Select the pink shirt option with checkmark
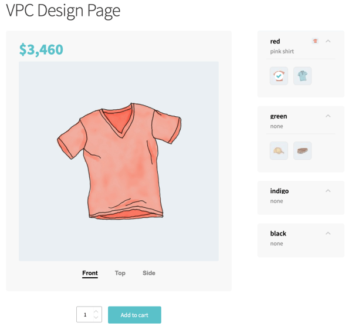The image size is (352, 330). (279, 76)
